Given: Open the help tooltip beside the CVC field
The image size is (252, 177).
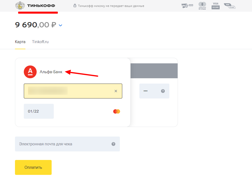Looking at the screenshot, I should (163, 91).
